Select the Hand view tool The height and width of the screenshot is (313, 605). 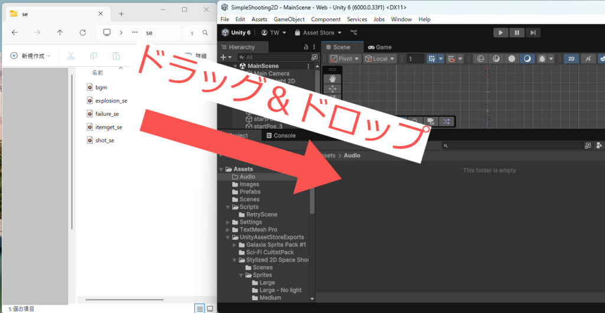pos(332,79)
